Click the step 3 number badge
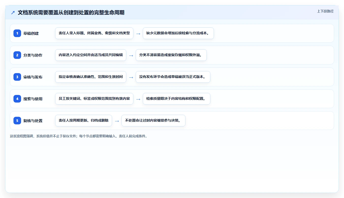This screenshot has height=198, width=344. tap(17, 77)
